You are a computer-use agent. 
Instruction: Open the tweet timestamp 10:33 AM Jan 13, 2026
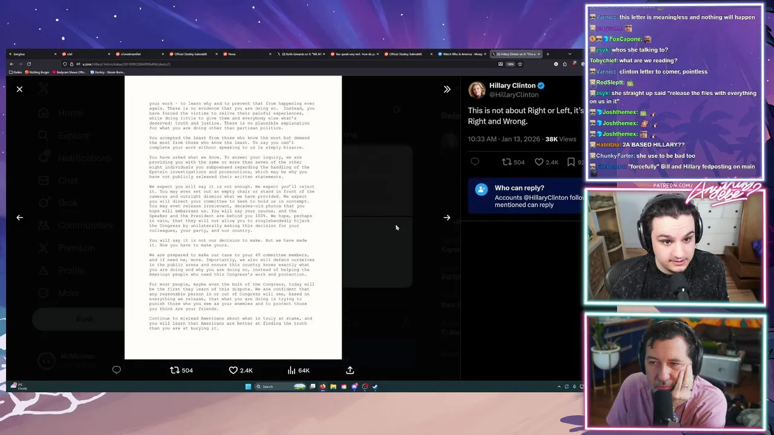[x=504, y=139]
